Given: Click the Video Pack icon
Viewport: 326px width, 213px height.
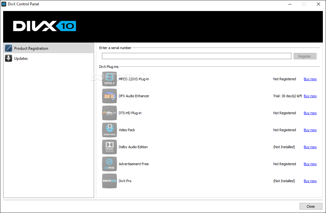Looking at the screenshot, I should [x=110, y=130].
